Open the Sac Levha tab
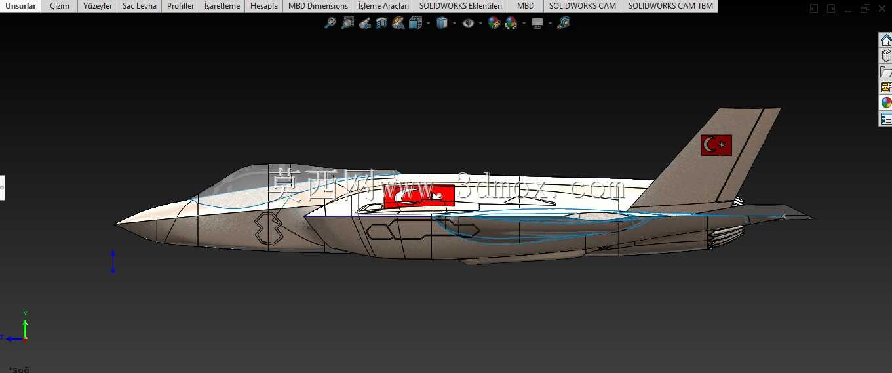Viewport: 892px width, 373px height. click(x=140, y=6)
